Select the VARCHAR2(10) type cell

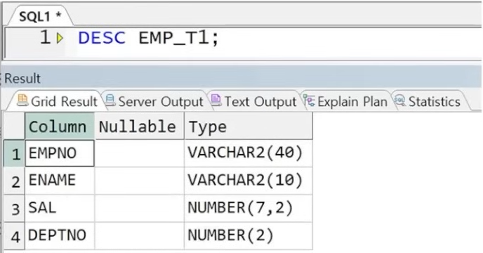(x=249, y=181)
